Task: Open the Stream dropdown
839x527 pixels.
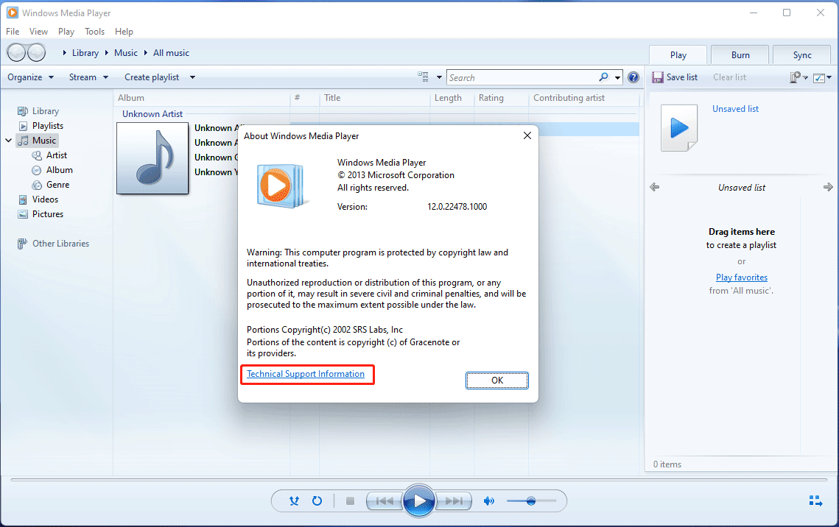Action: pyautogui.click(x=88, y=77)
